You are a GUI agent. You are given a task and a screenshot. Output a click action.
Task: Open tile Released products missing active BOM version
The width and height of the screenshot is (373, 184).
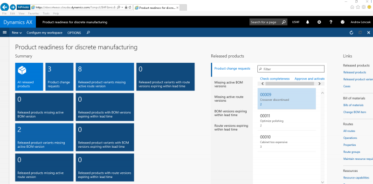pos(44,107)
